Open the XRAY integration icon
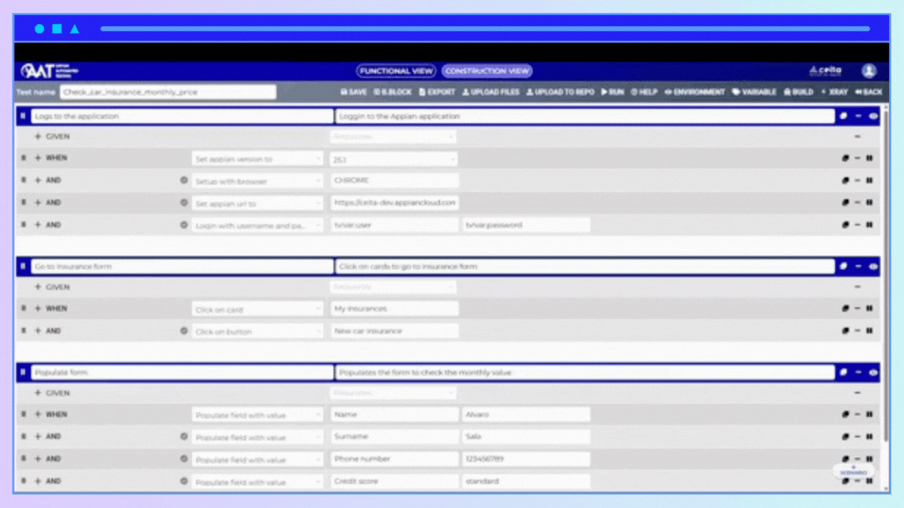904x508 pixels. pyautogui.click(x=837, y=92)
